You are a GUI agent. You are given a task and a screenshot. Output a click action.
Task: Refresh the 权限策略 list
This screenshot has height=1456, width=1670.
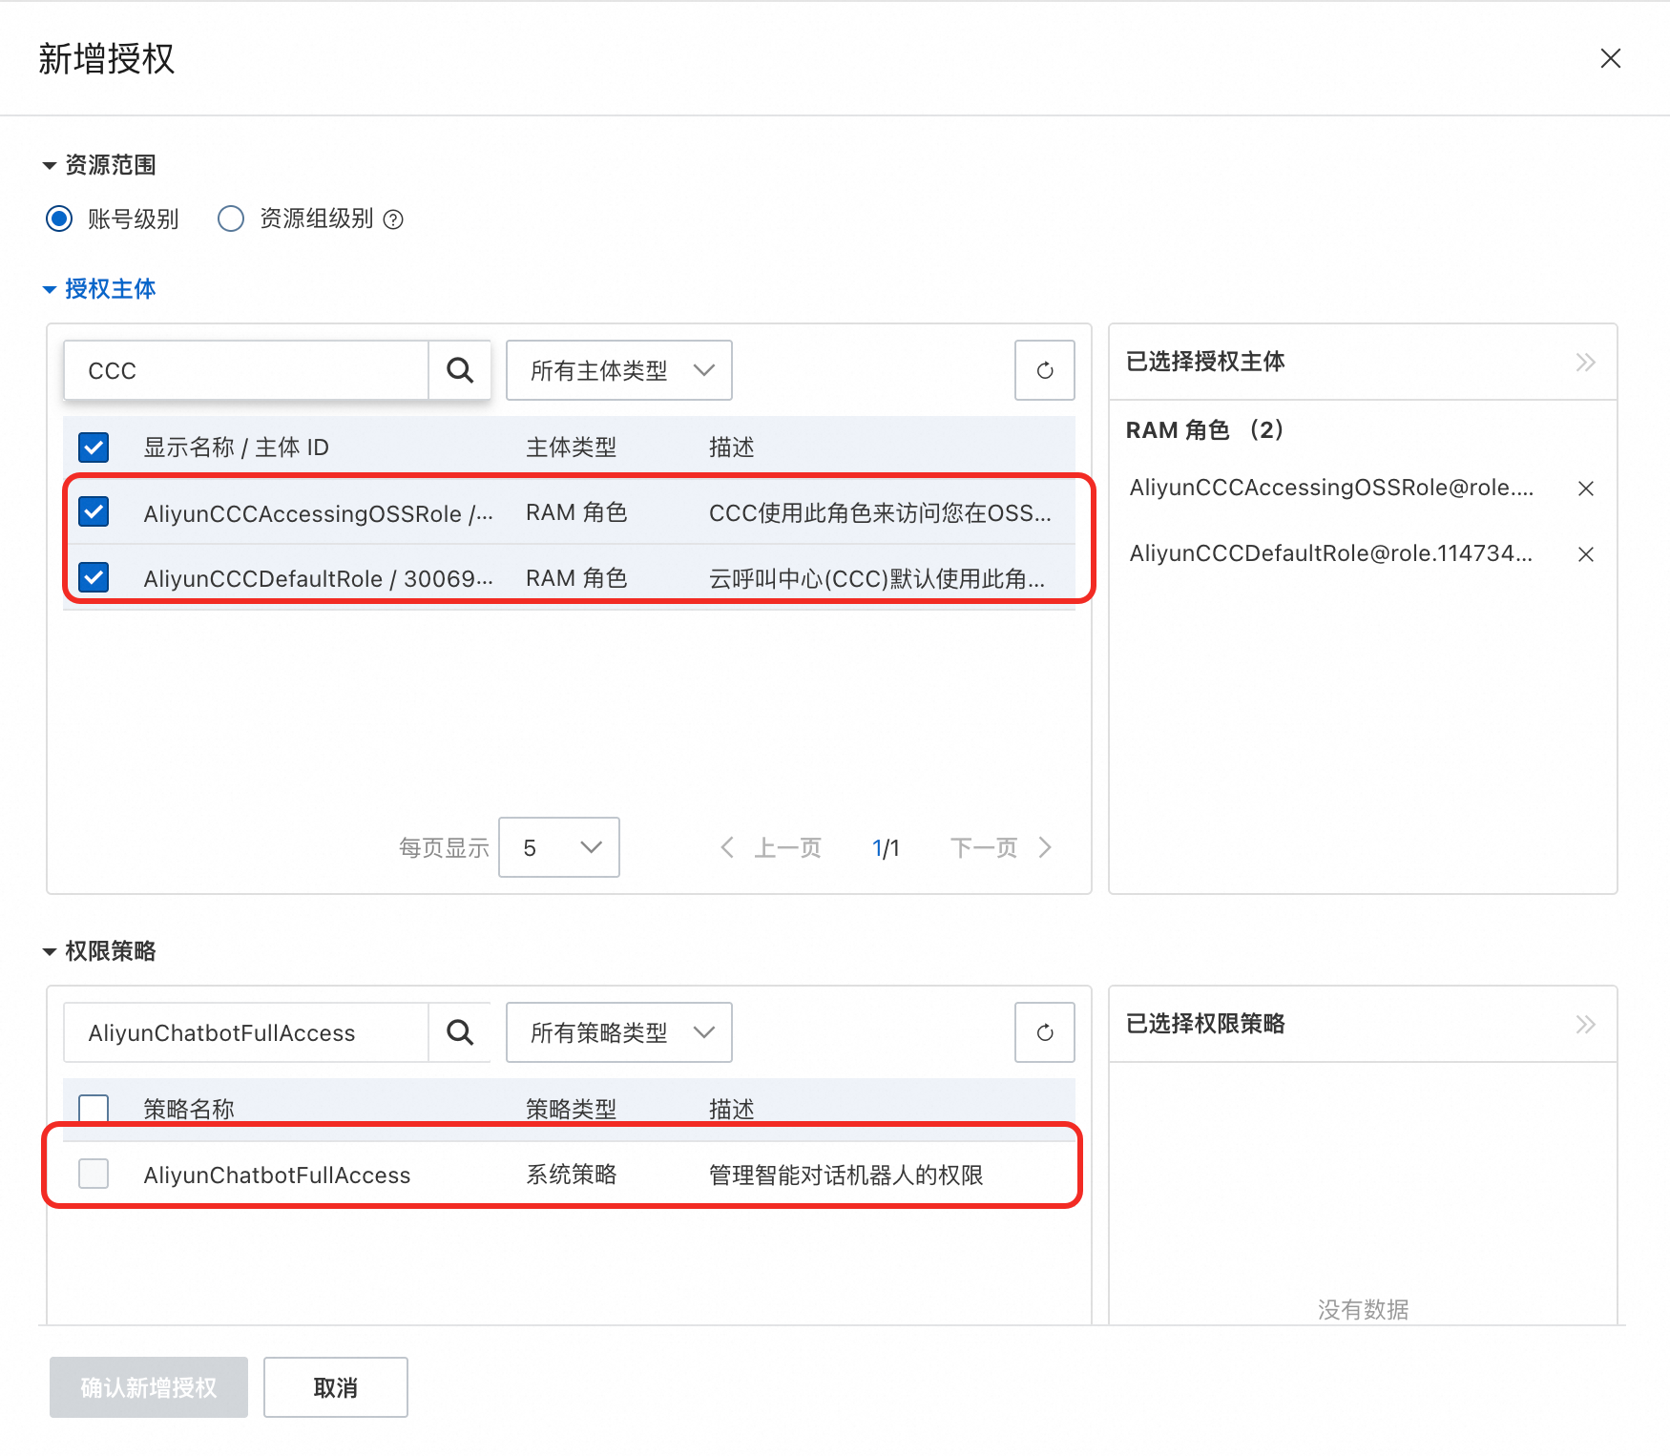click(1045, 1032)
